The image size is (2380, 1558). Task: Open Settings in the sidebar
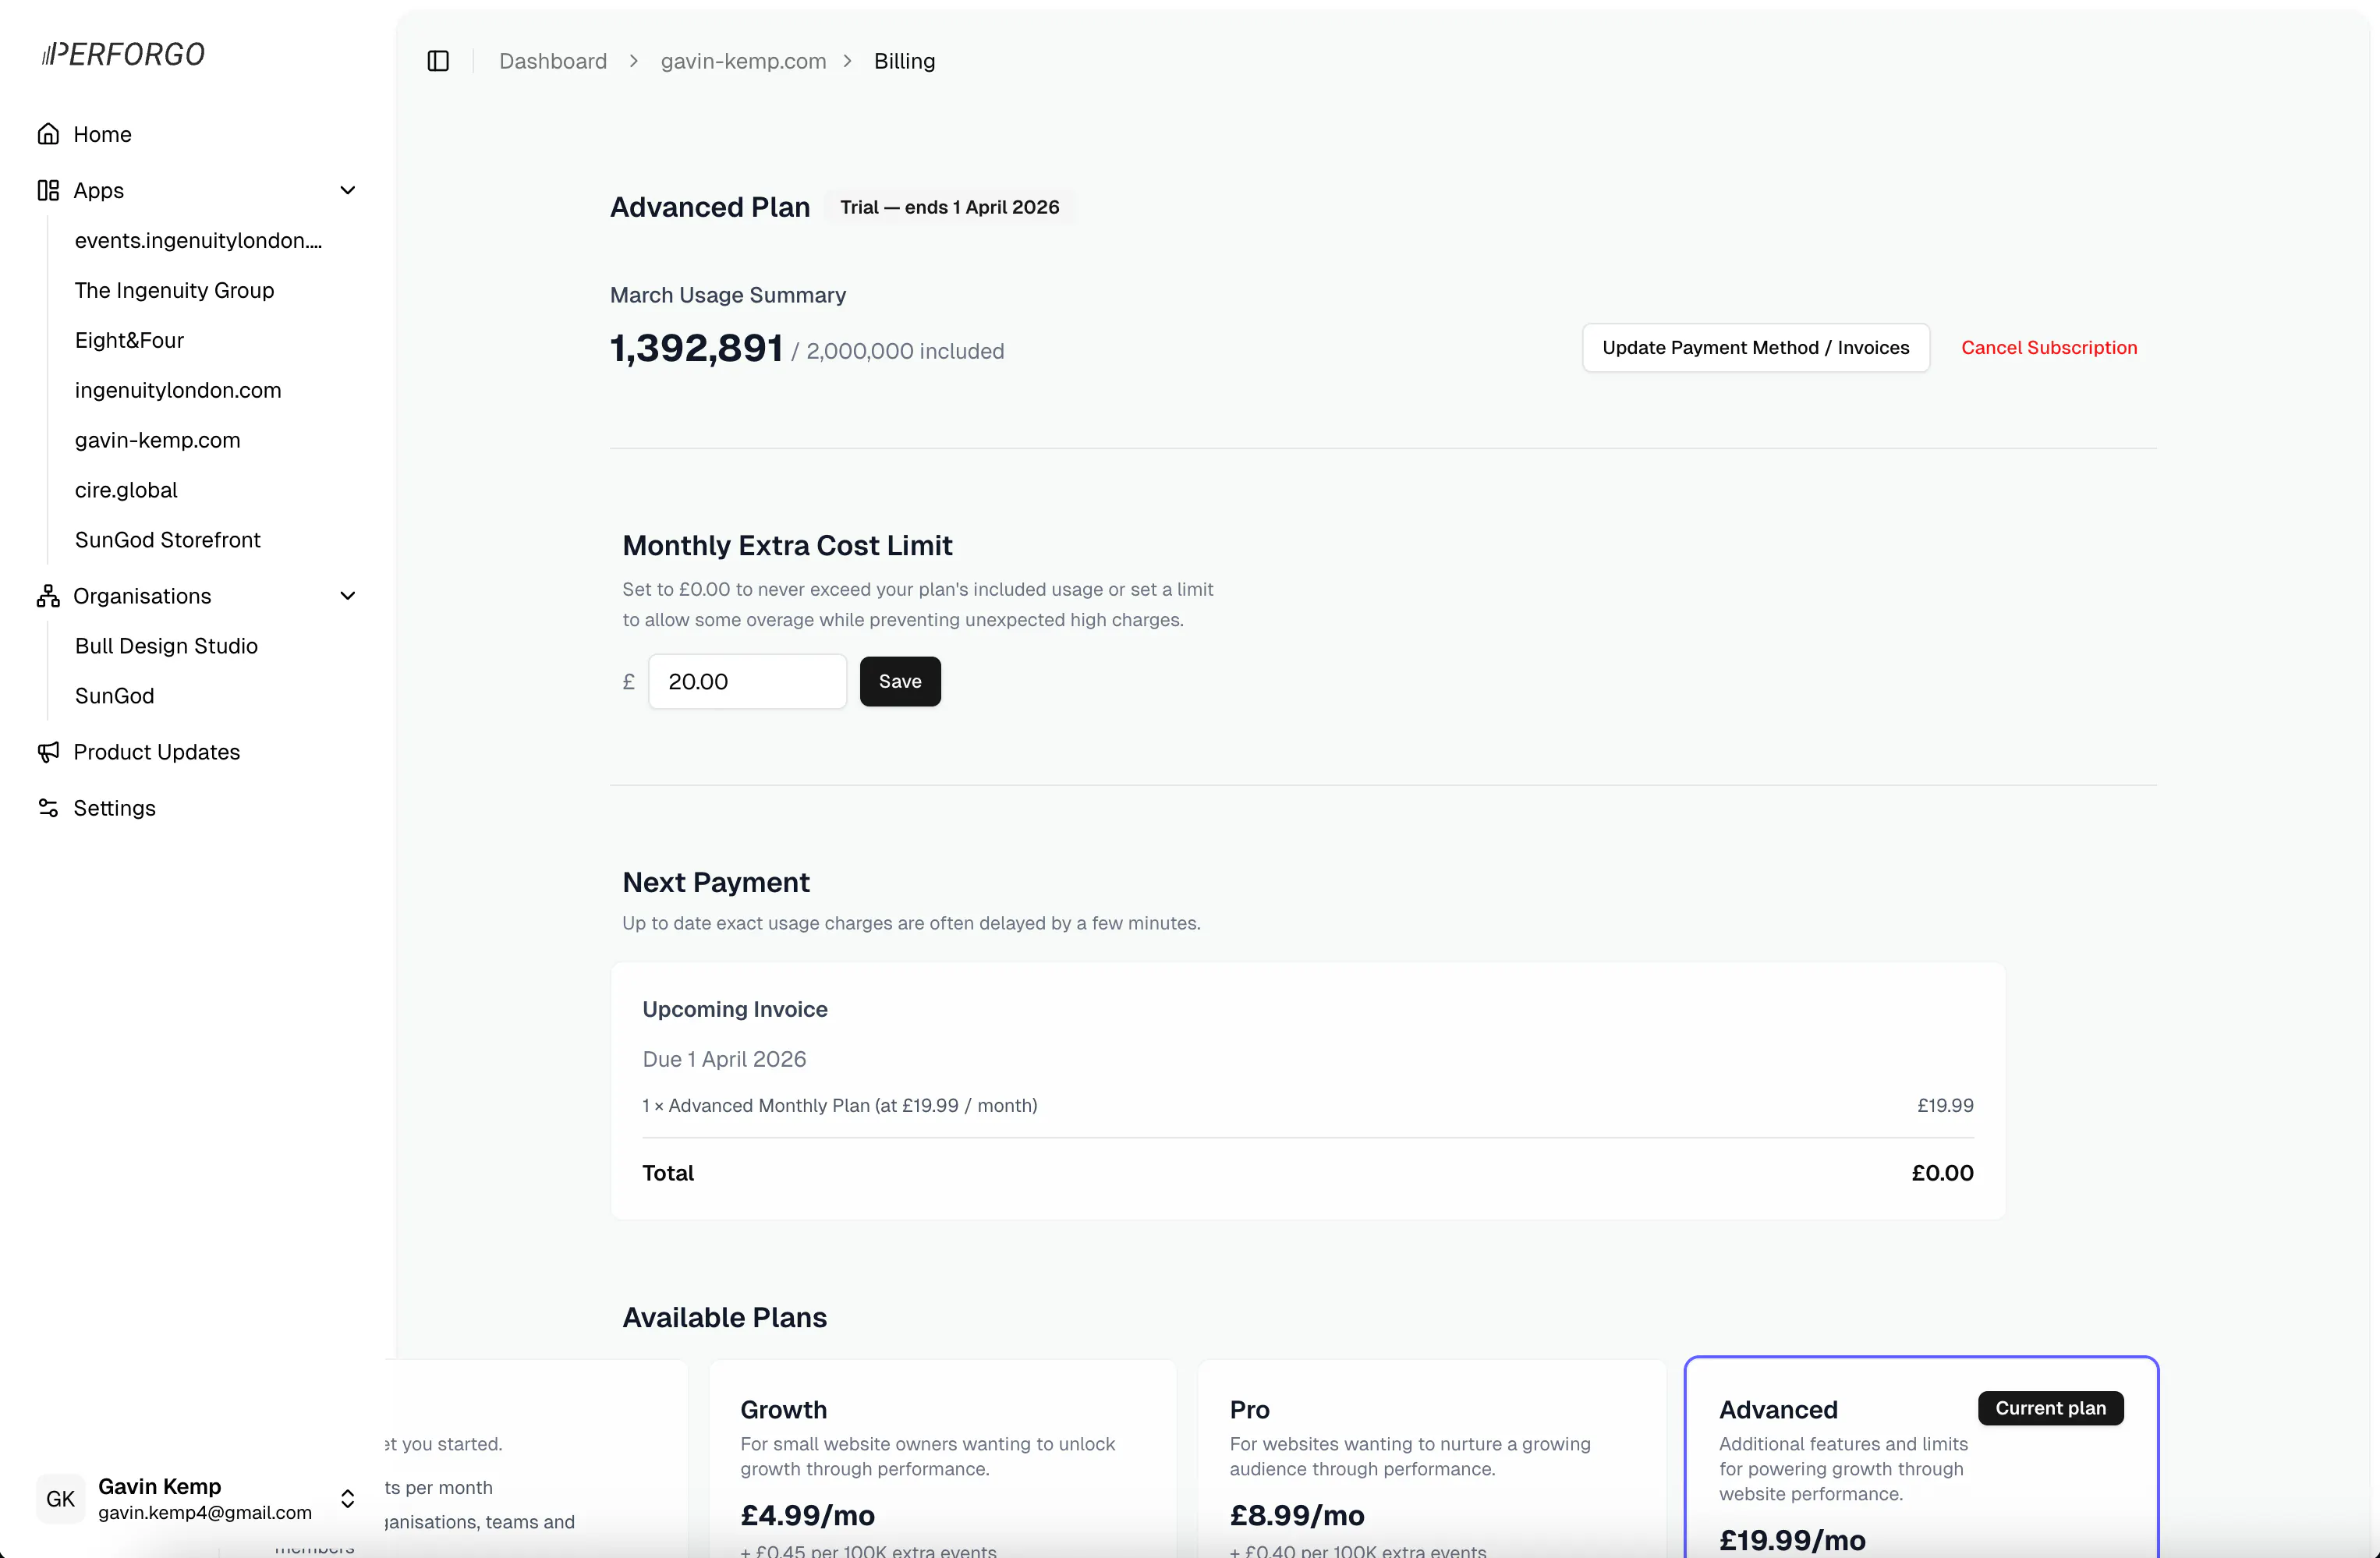point(197,808)
